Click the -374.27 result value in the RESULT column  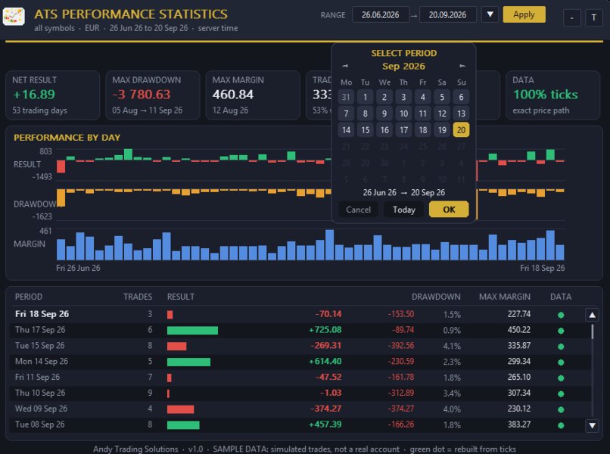325,409
